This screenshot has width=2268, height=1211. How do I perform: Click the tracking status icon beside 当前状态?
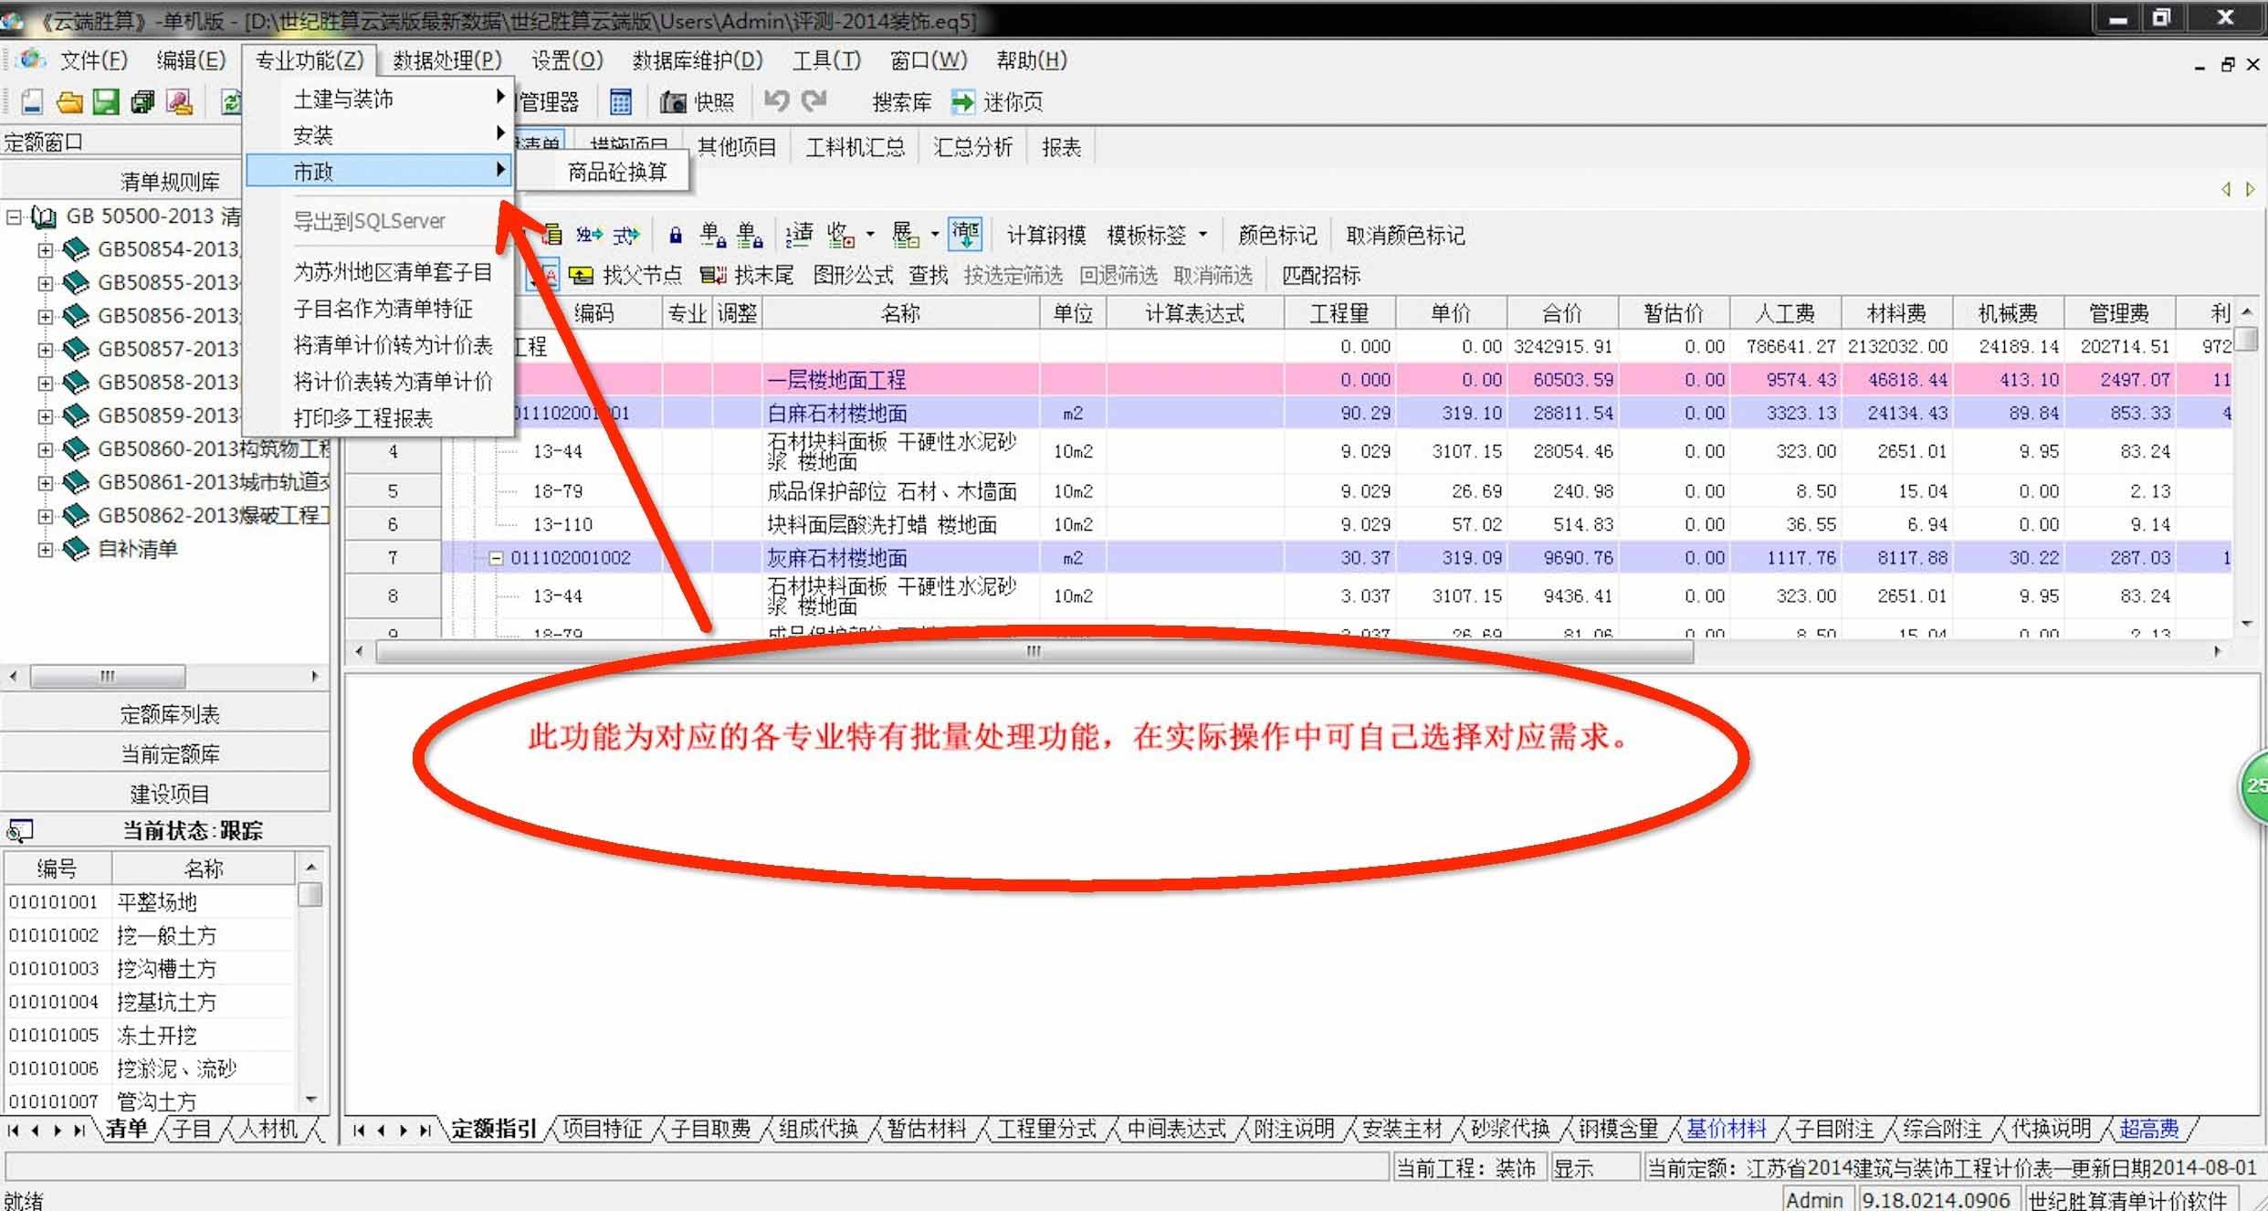pyautogui.click(x=20, y=830)
